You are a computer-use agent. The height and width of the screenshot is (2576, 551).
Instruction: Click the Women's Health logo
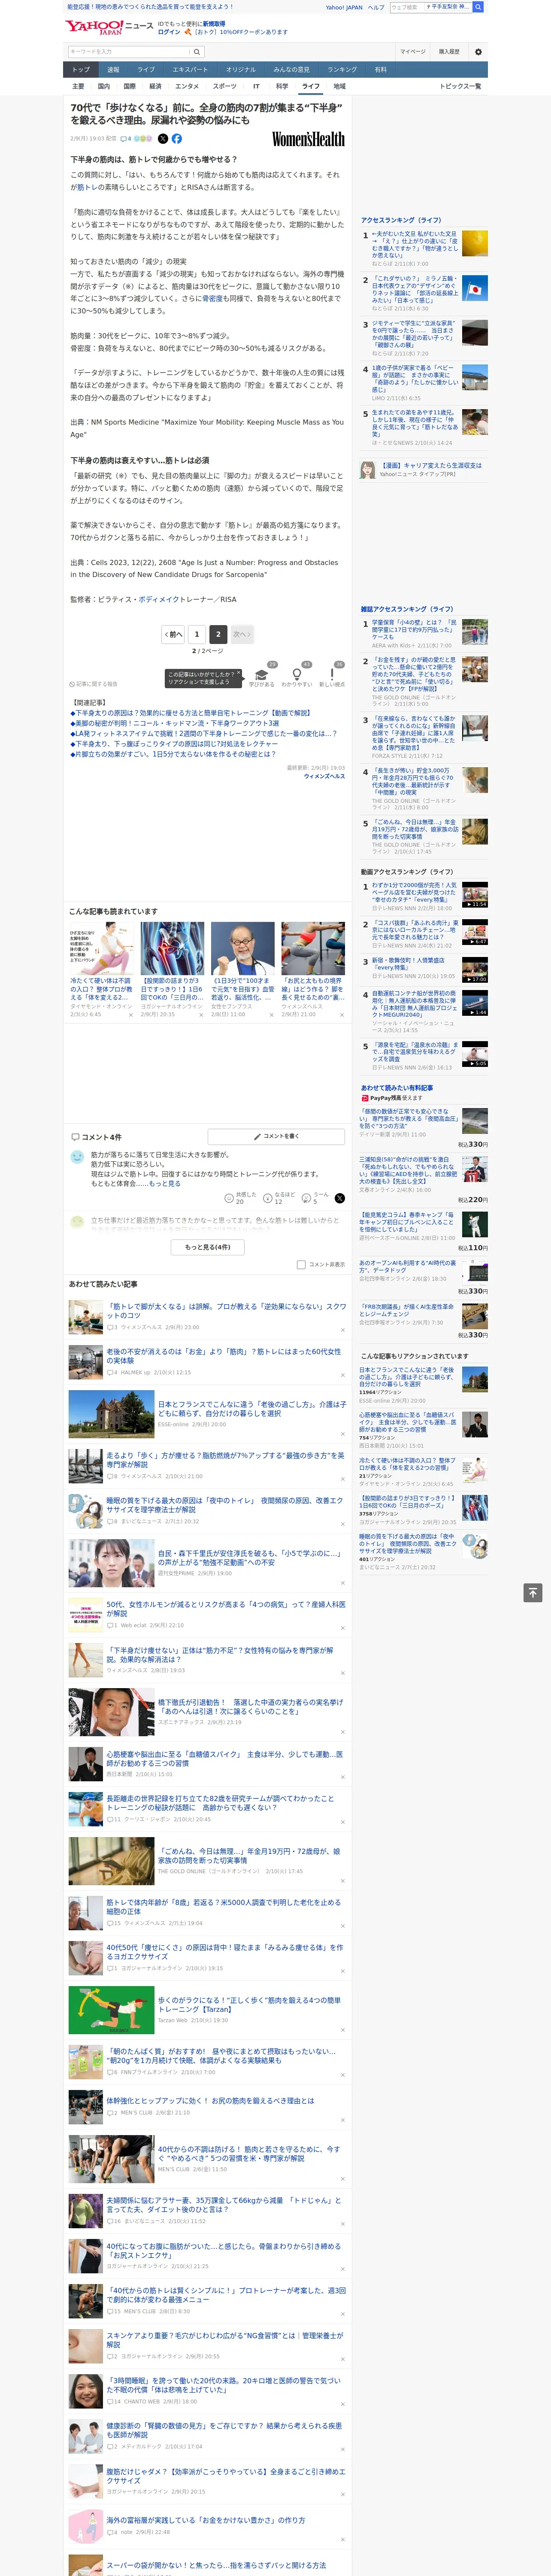[309, 140]
